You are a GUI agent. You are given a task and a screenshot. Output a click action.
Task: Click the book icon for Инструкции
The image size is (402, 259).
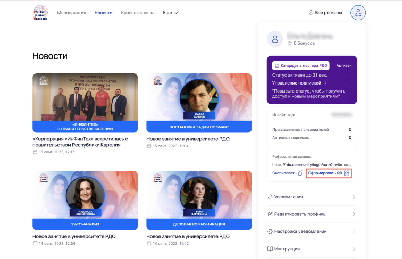(270, 248)
